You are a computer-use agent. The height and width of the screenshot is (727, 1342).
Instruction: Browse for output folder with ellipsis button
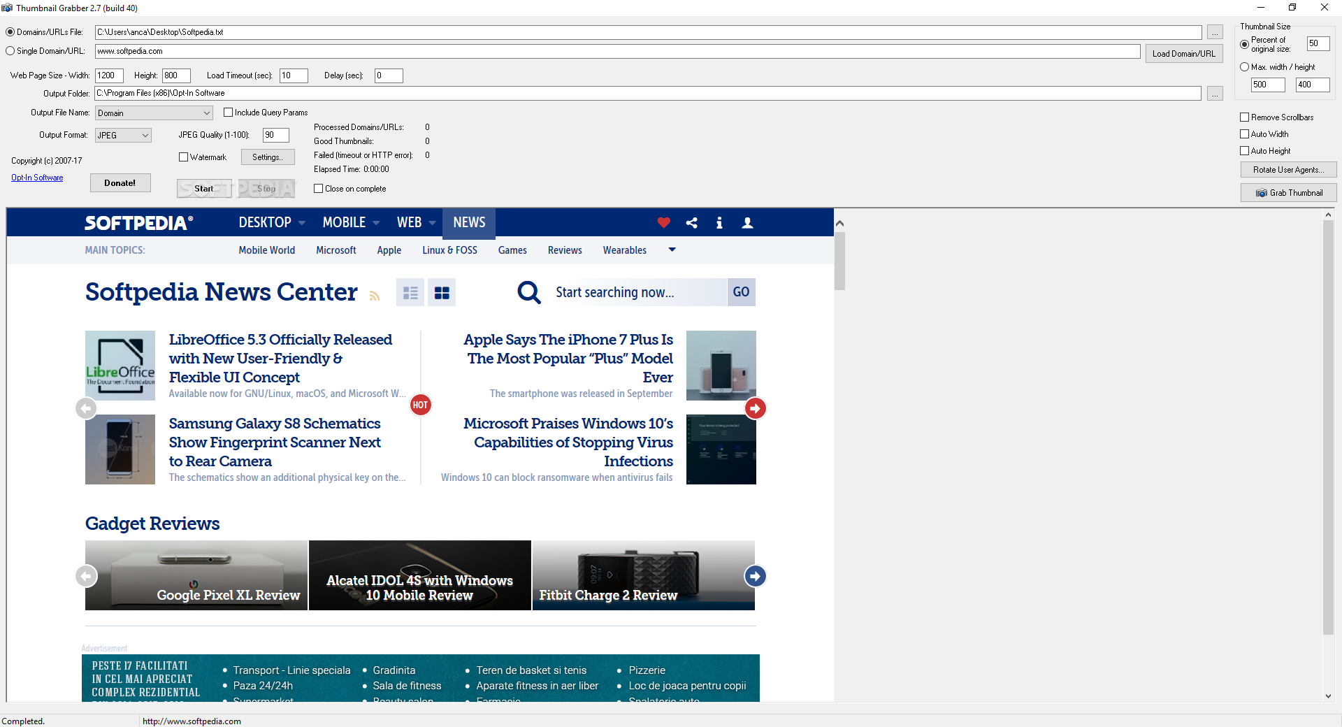pos(1215,94)
